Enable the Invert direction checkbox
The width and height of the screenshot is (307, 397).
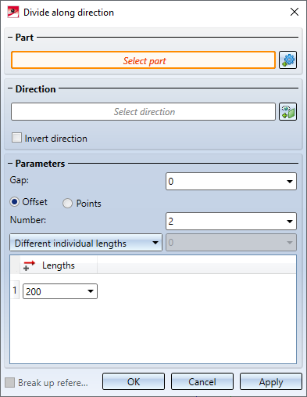click(16, 138)
